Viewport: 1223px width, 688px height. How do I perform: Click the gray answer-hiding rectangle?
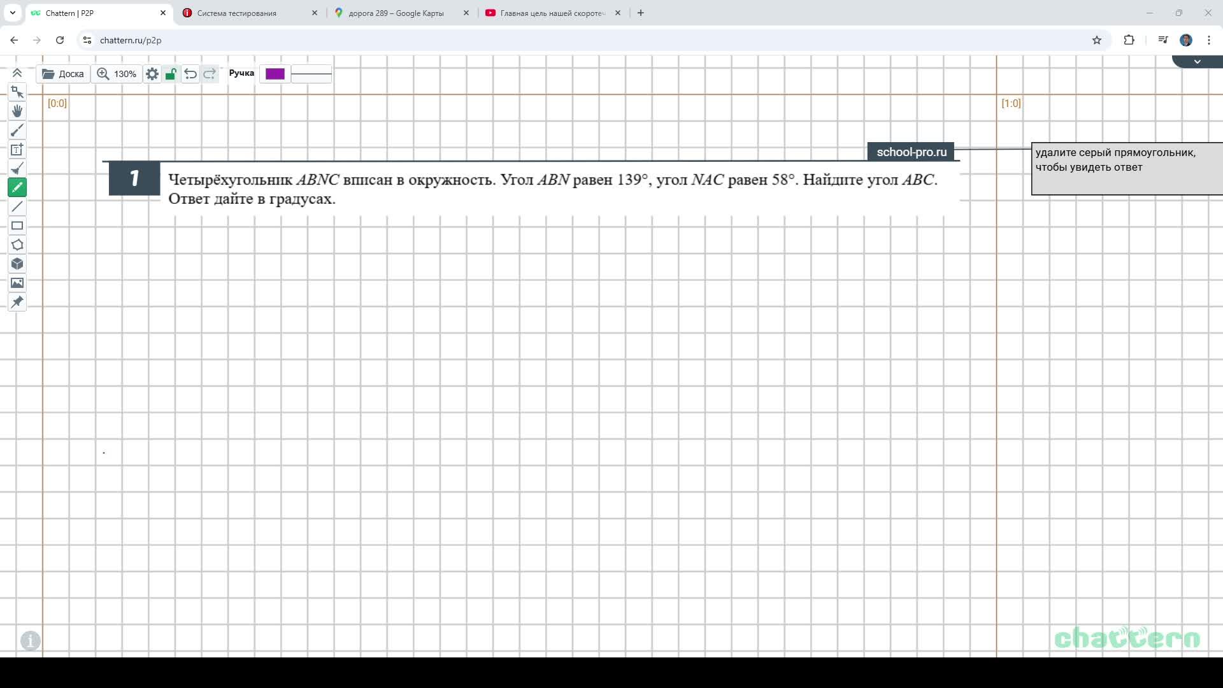(1127, 169)
